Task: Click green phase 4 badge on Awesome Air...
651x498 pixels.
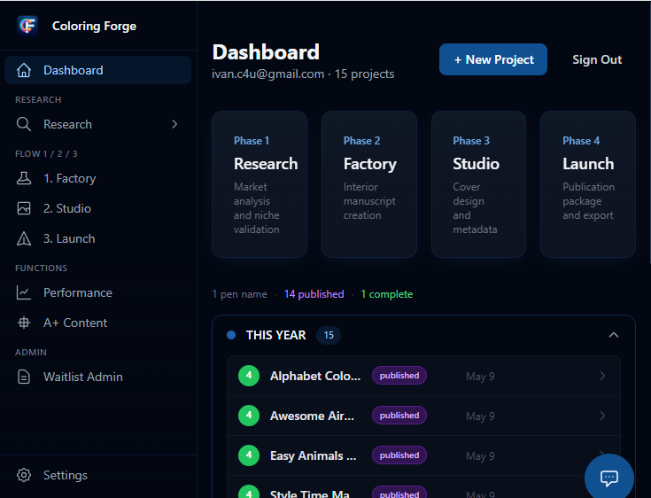Action: [x=249, y=416]
